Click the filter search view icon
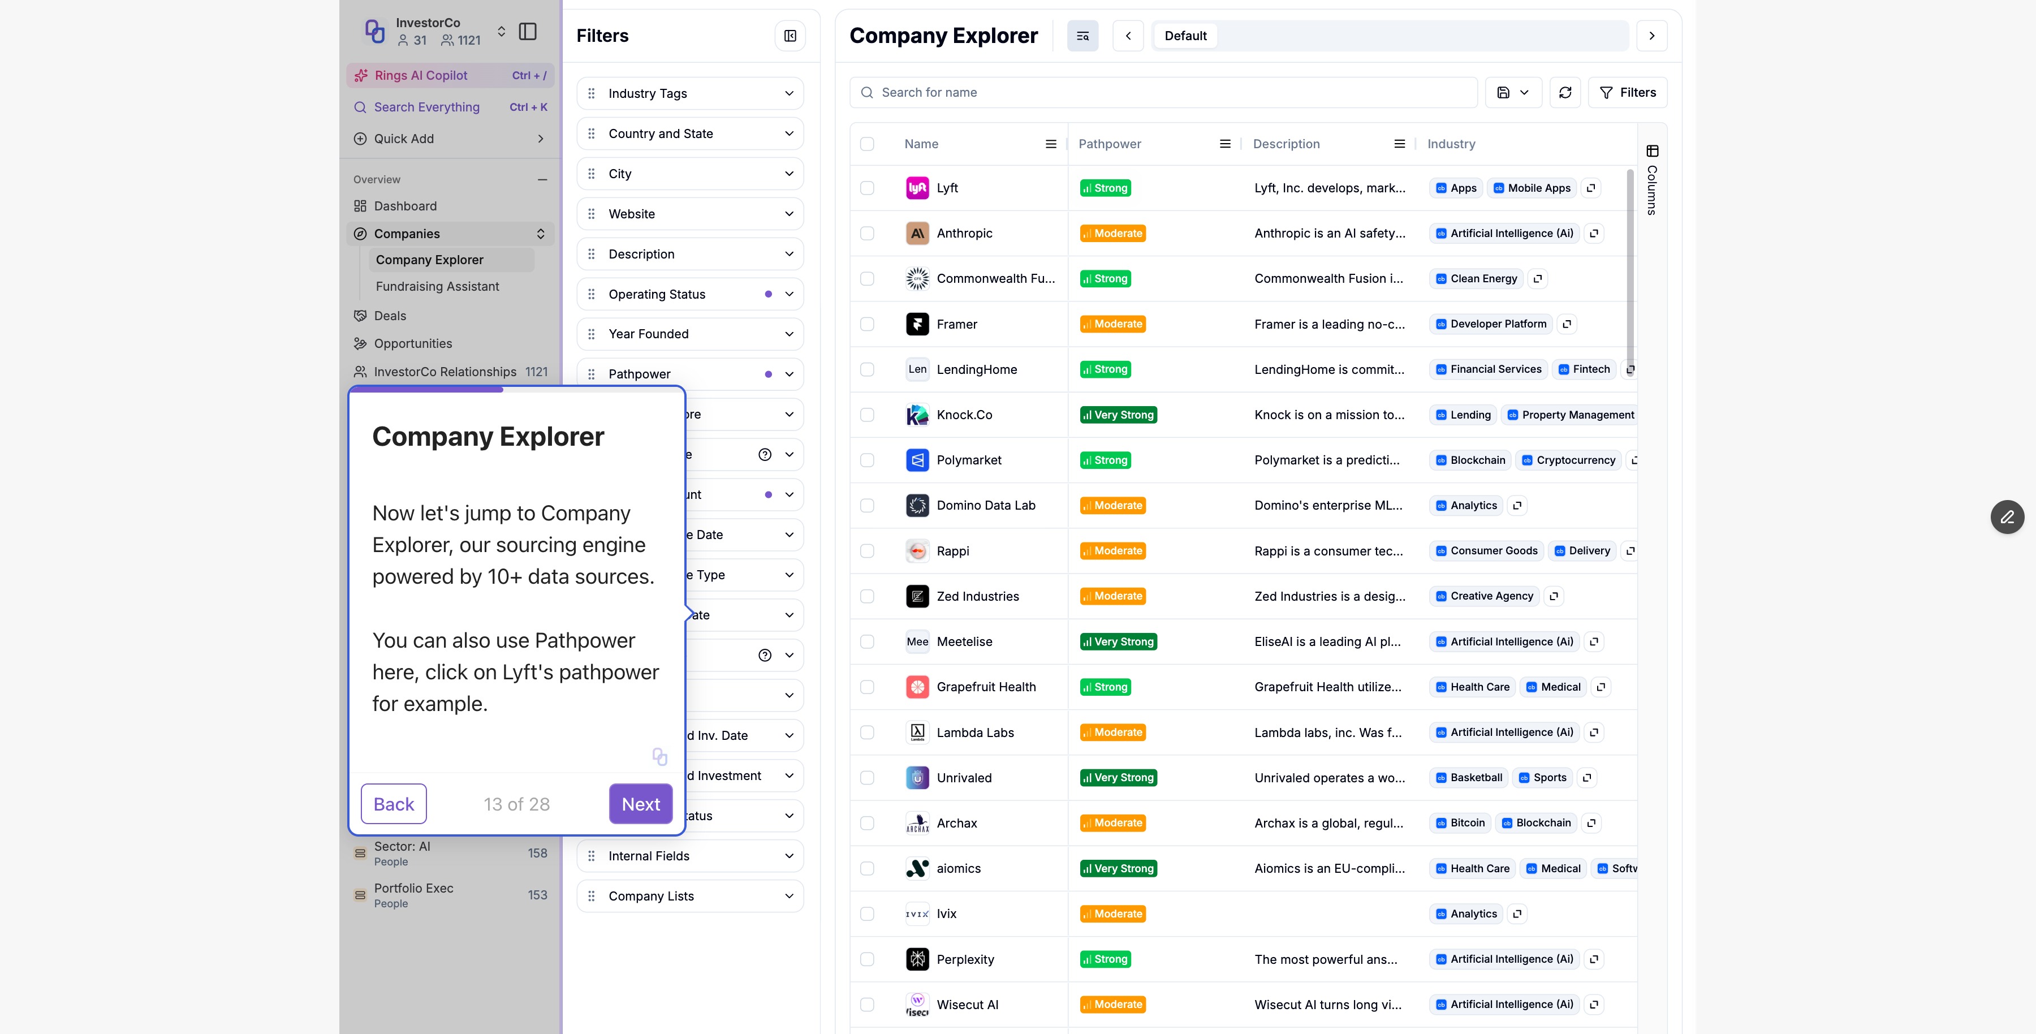 (1082, 36)
